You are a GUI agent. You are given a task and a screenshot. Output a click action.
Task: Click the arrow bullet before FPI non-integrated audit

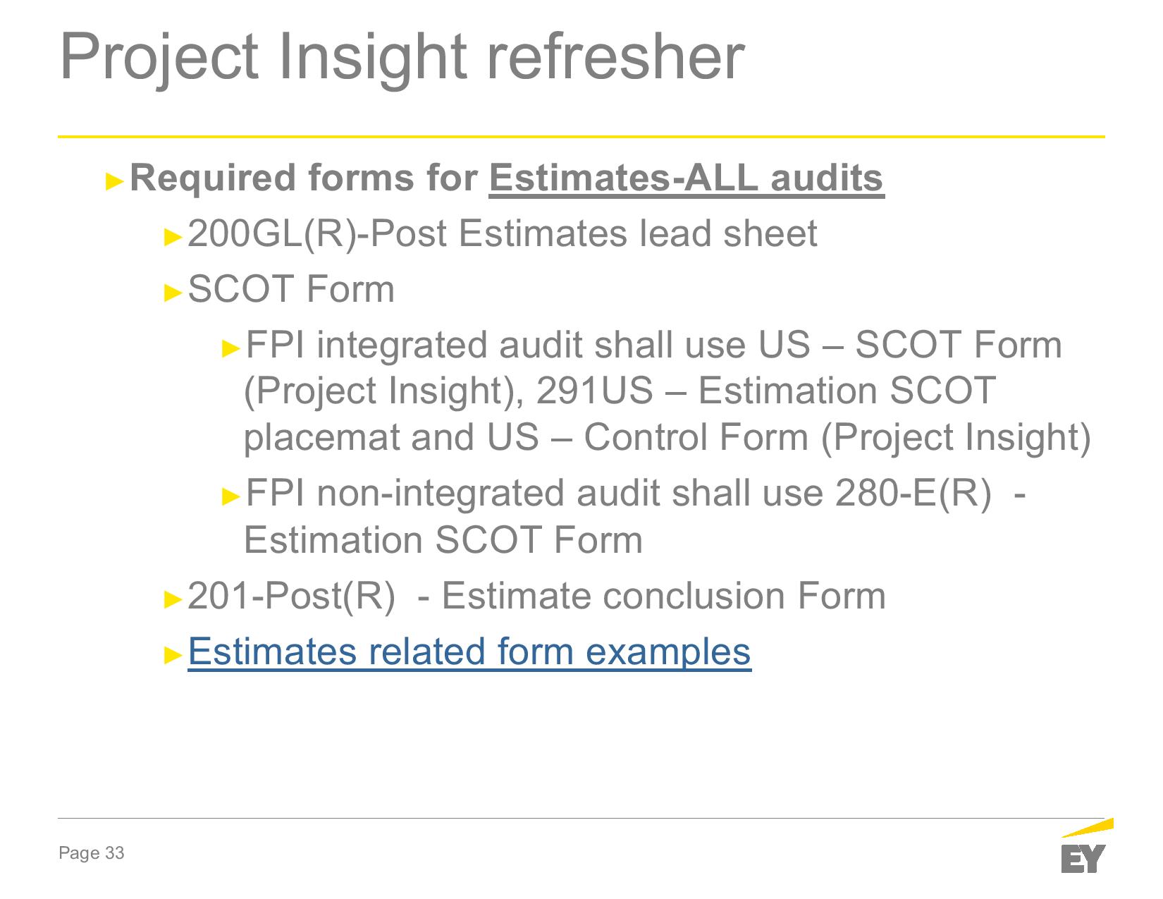[231, 496]
